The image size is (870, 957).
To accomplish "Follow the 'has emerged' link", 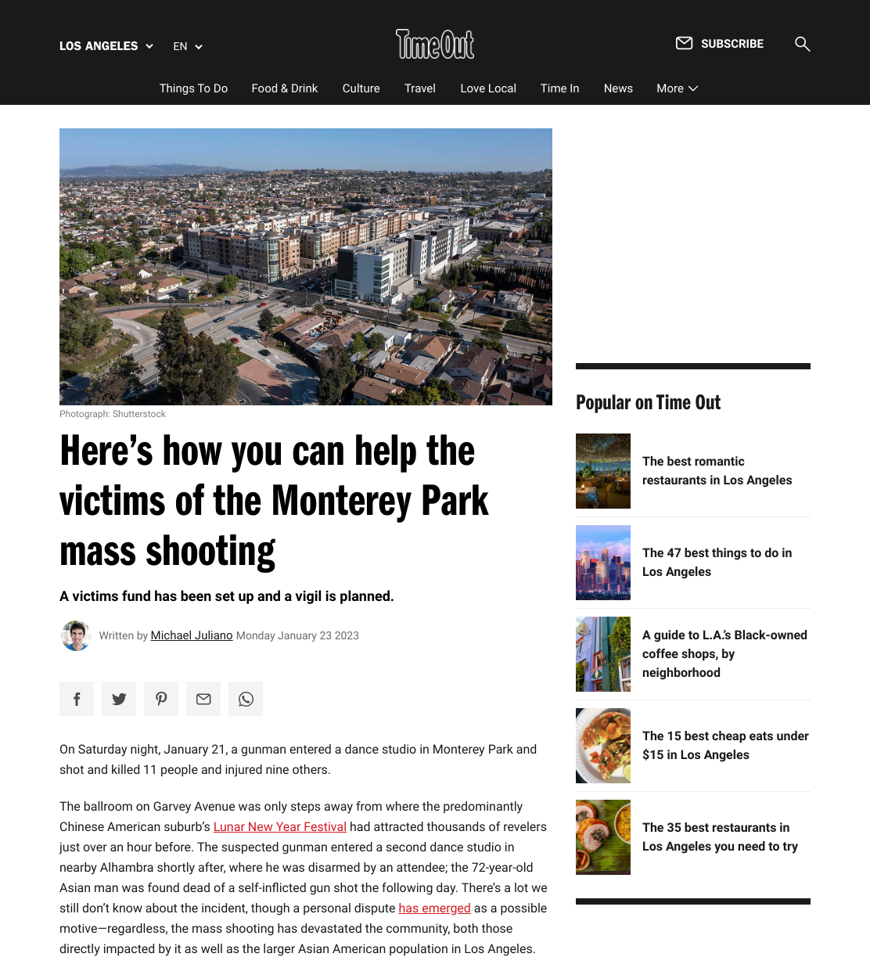I will coord(434,908).
